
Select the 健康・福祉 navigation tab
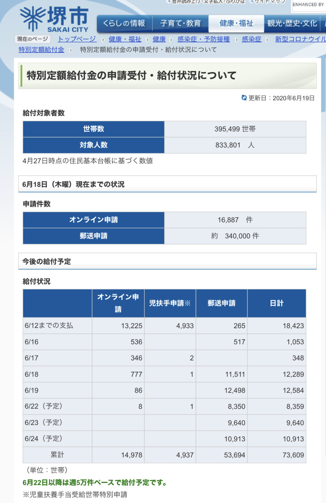point(236,23)
